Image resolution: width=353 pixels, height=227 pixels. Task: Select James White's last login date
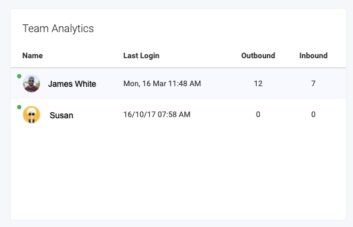click(x=162, y=84)
